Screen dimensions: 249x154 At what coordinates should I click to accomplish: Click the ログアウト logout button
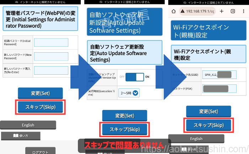point(40,152)
